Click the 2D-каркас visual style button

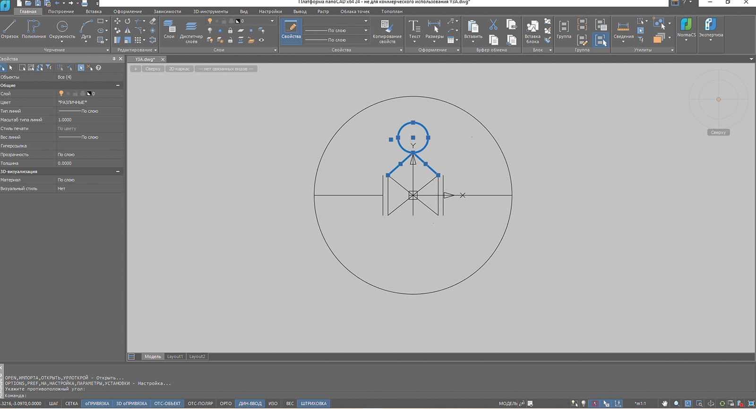coord(179,69)
